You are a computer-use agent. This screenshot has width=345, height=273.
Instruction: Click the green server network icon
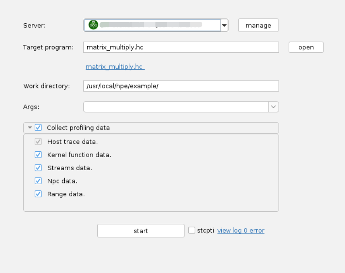pyautogui.click(x=93, y=25)
